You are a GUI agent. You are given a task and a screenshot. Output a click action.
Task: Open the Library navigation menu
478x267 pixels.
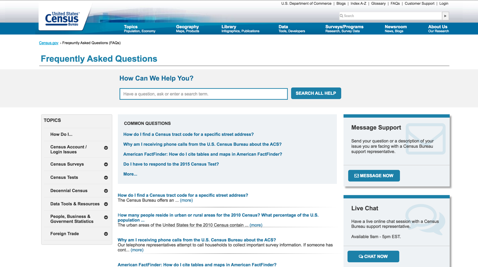(x=240, y=29)
